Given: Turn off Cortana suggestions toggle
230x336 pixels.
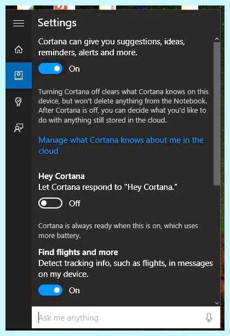Looking at the screenshot, I should [50, 69].
